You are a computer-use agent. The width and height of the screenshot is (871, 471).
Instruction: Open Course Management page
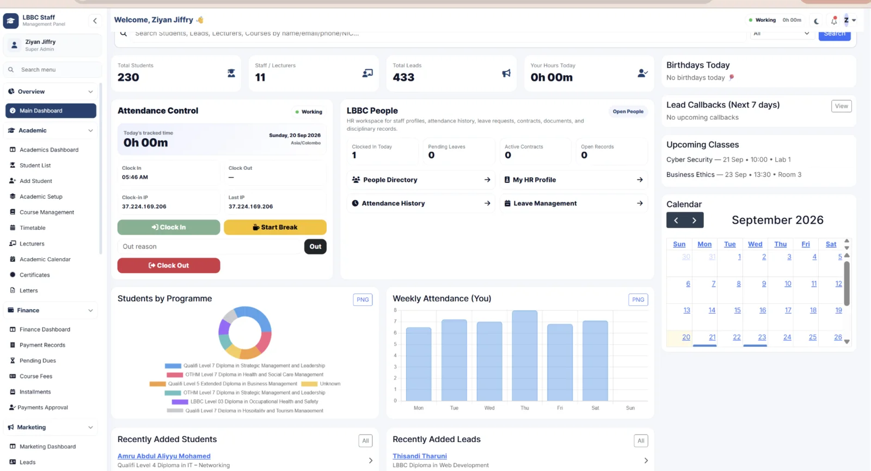47,212
